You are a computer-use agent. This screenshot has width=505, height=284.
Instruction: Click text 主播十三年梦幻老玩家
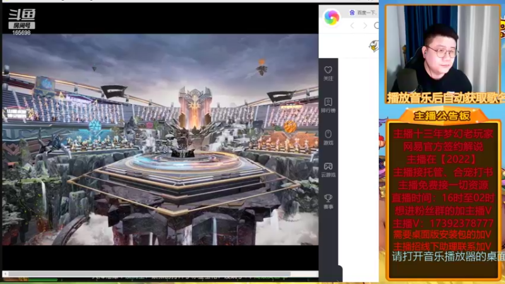tap(443, 134)
